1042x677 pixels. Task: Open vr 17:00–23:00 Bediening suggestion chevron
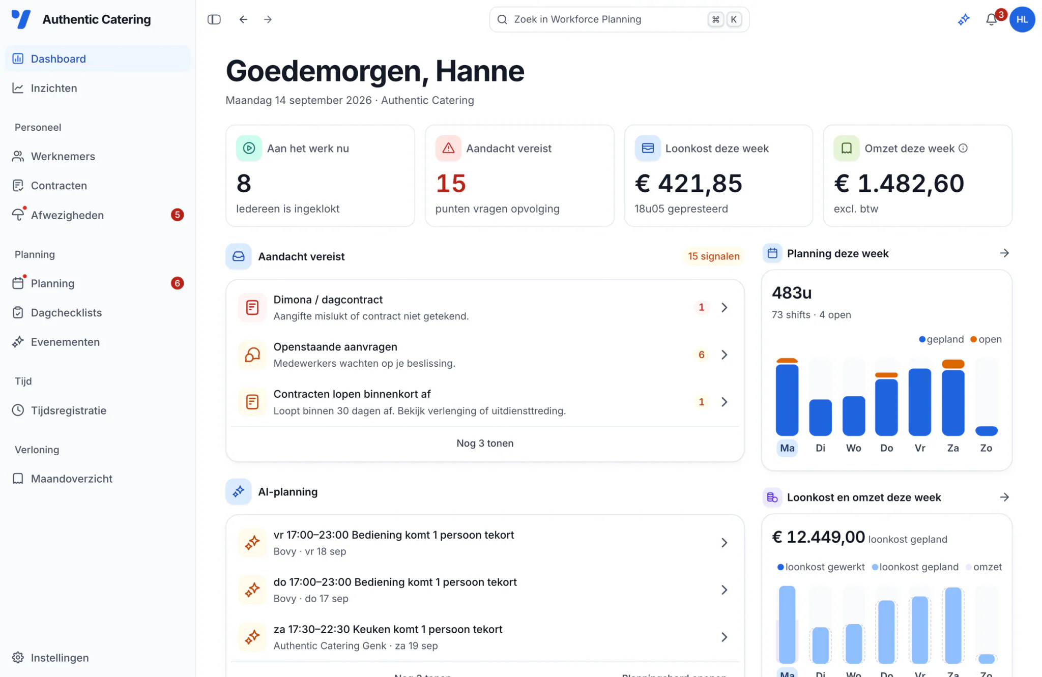[725, 543]
